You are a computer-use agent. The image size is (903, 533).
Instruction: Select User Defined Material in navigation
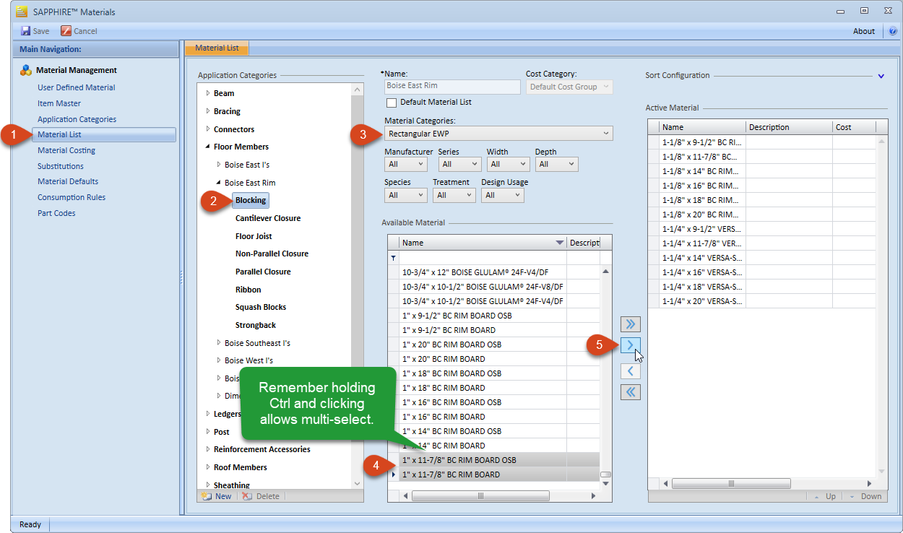[77, 87]
